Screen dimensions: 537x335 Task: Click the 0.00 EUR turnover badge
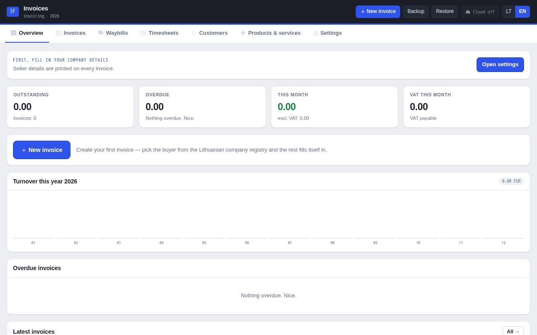pyautogui.click(x=511, y=181)
